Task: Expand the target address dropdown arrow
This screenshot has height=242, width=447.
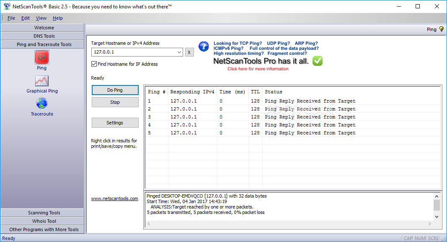Action: pos(179,52)
